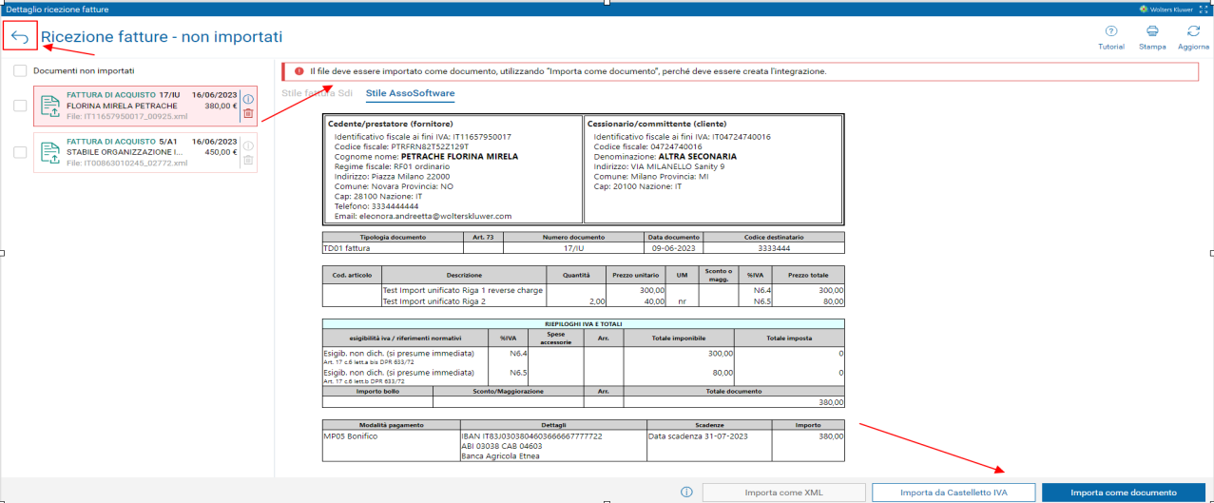Click 'Banca Agricola Etna' text

pos(499,456)
